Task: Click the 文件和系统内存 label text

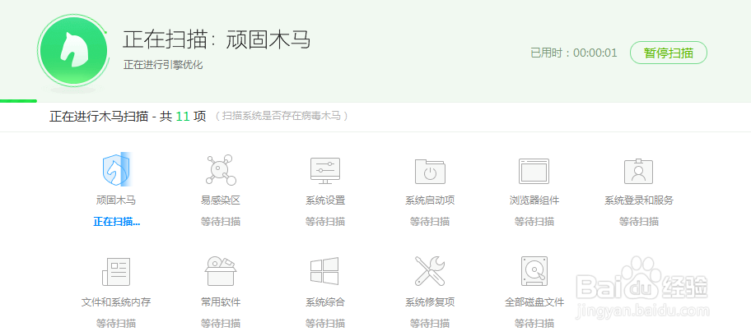Action: (116, 302)
